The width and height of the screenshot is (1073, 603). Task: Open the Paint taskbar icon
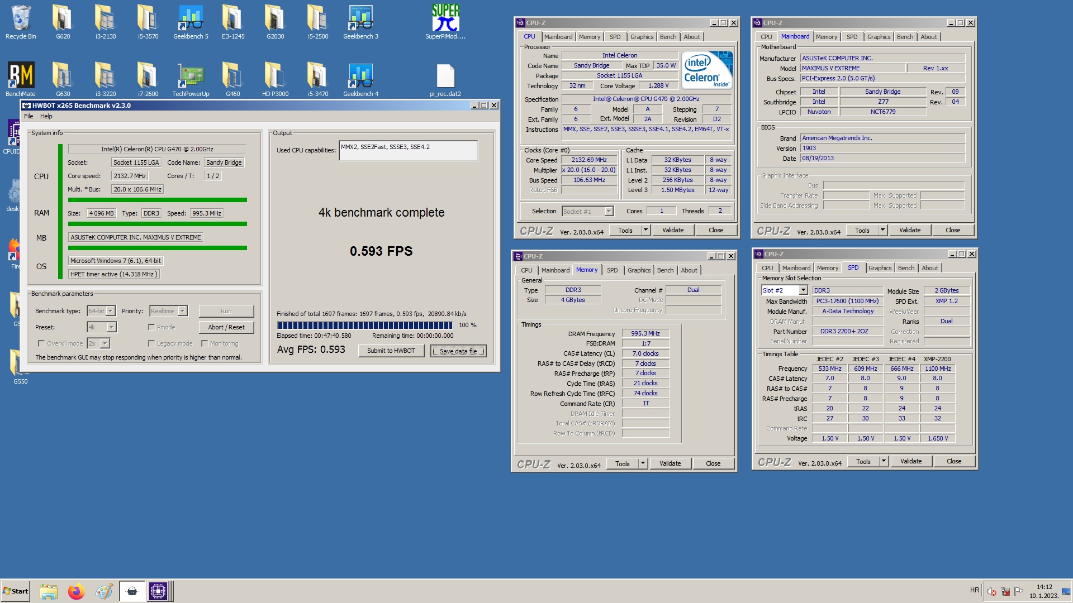pos(104,591)
